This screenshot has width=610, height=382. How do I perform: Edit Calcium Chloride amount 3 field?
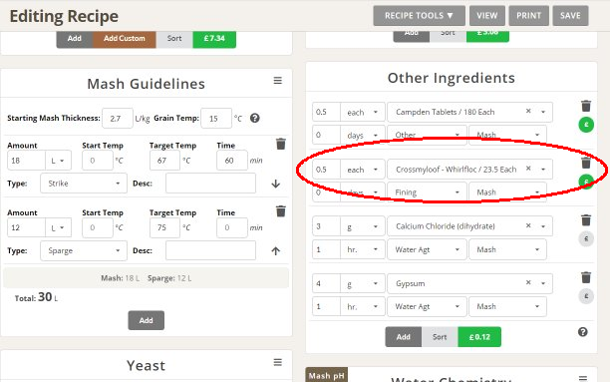coord(326,226)
